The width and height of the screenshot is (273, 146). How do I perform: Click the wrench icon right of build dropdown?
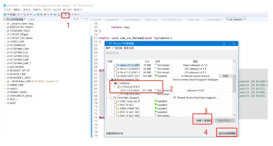tap(25, 15)
